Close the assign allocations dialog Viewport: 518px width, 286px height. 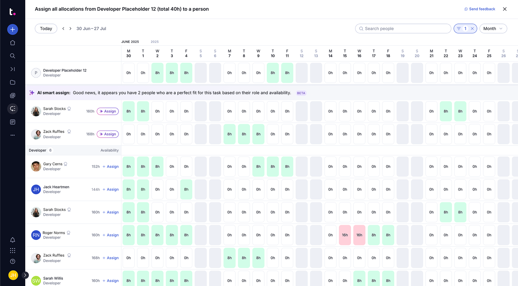[x=505, y=9]
